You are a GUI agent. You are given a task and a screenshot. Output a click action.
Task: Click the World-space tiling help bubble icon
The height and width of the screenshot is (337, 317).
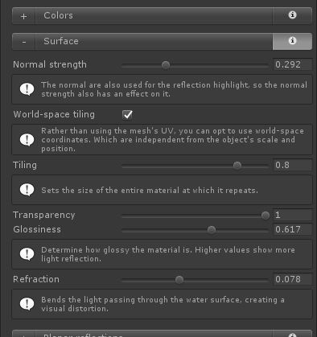pyautogui.click(x=27, y=140)
